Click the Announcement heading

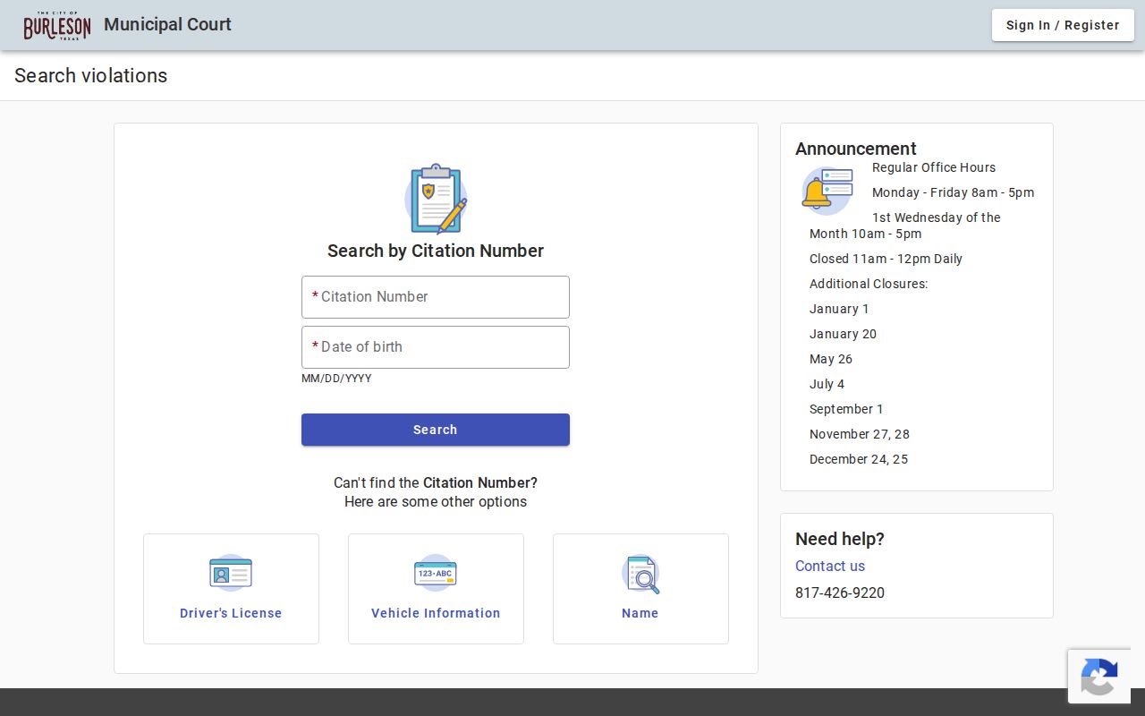pyautogui.click(x=856, y=149)
